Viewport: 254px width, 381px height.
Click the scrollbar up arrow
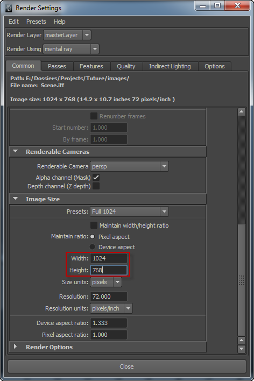click(x=242, y=112)
